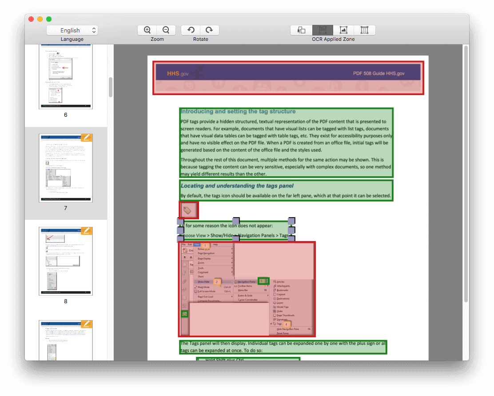Viewport: 494px width, 396px height.
Task: Click the green fullscreen window button
Action: click(x=49, y=19)
